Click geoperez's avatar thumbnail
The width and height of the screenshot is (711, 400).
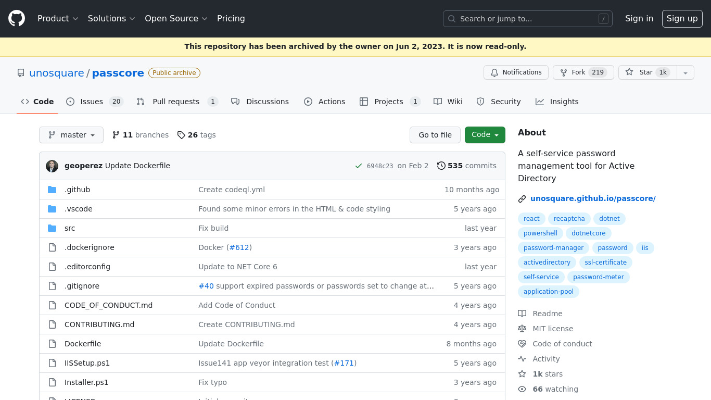tap(52, 166)
